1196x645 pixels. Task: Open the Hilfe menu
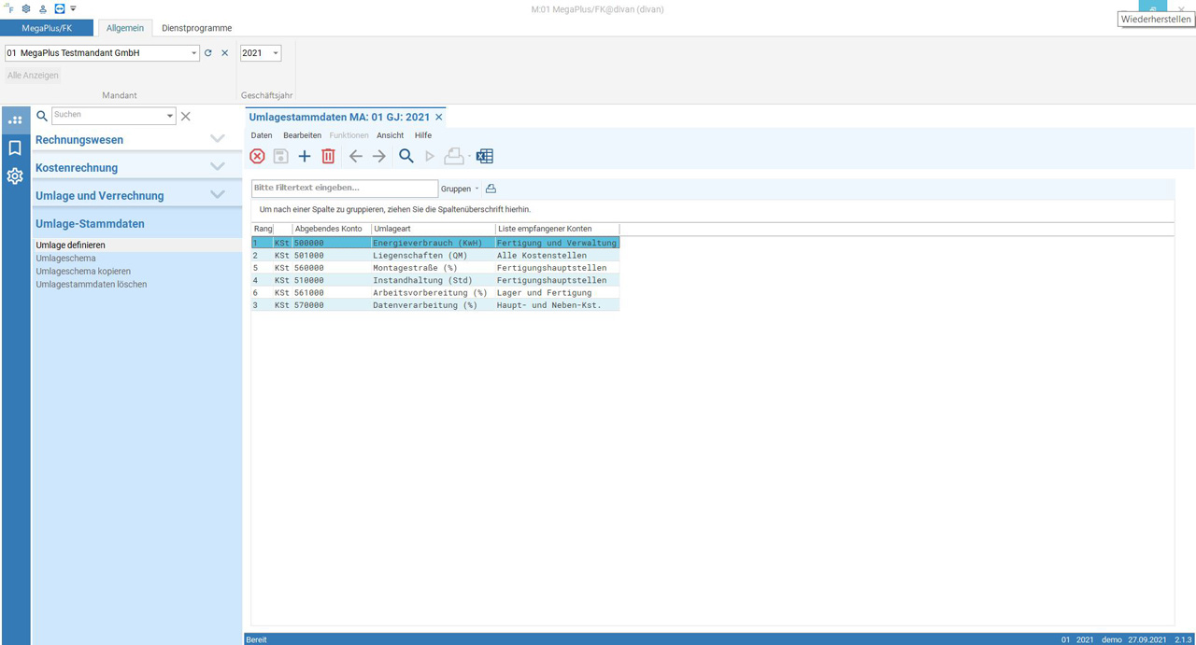pos(423,135)
